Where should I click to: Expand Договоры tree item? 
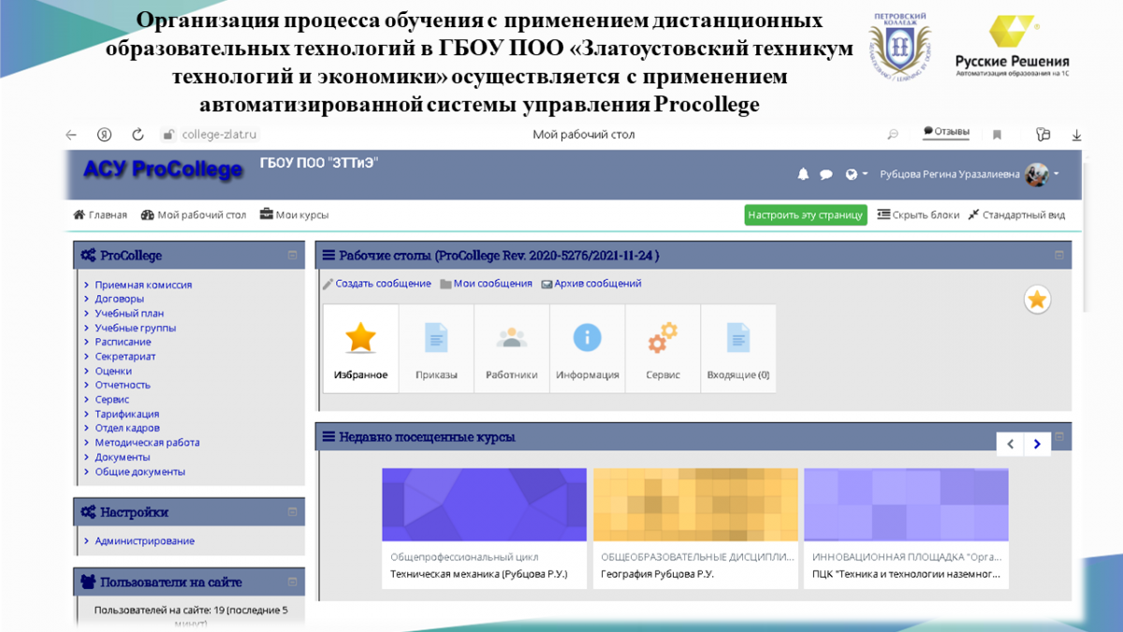(119, 299)
